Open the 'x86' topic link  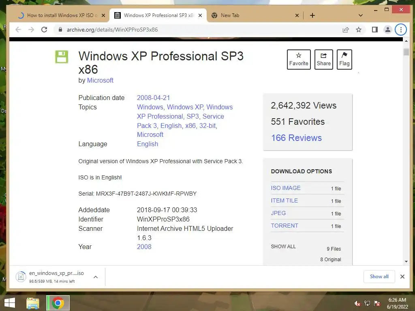coord(190,126)
